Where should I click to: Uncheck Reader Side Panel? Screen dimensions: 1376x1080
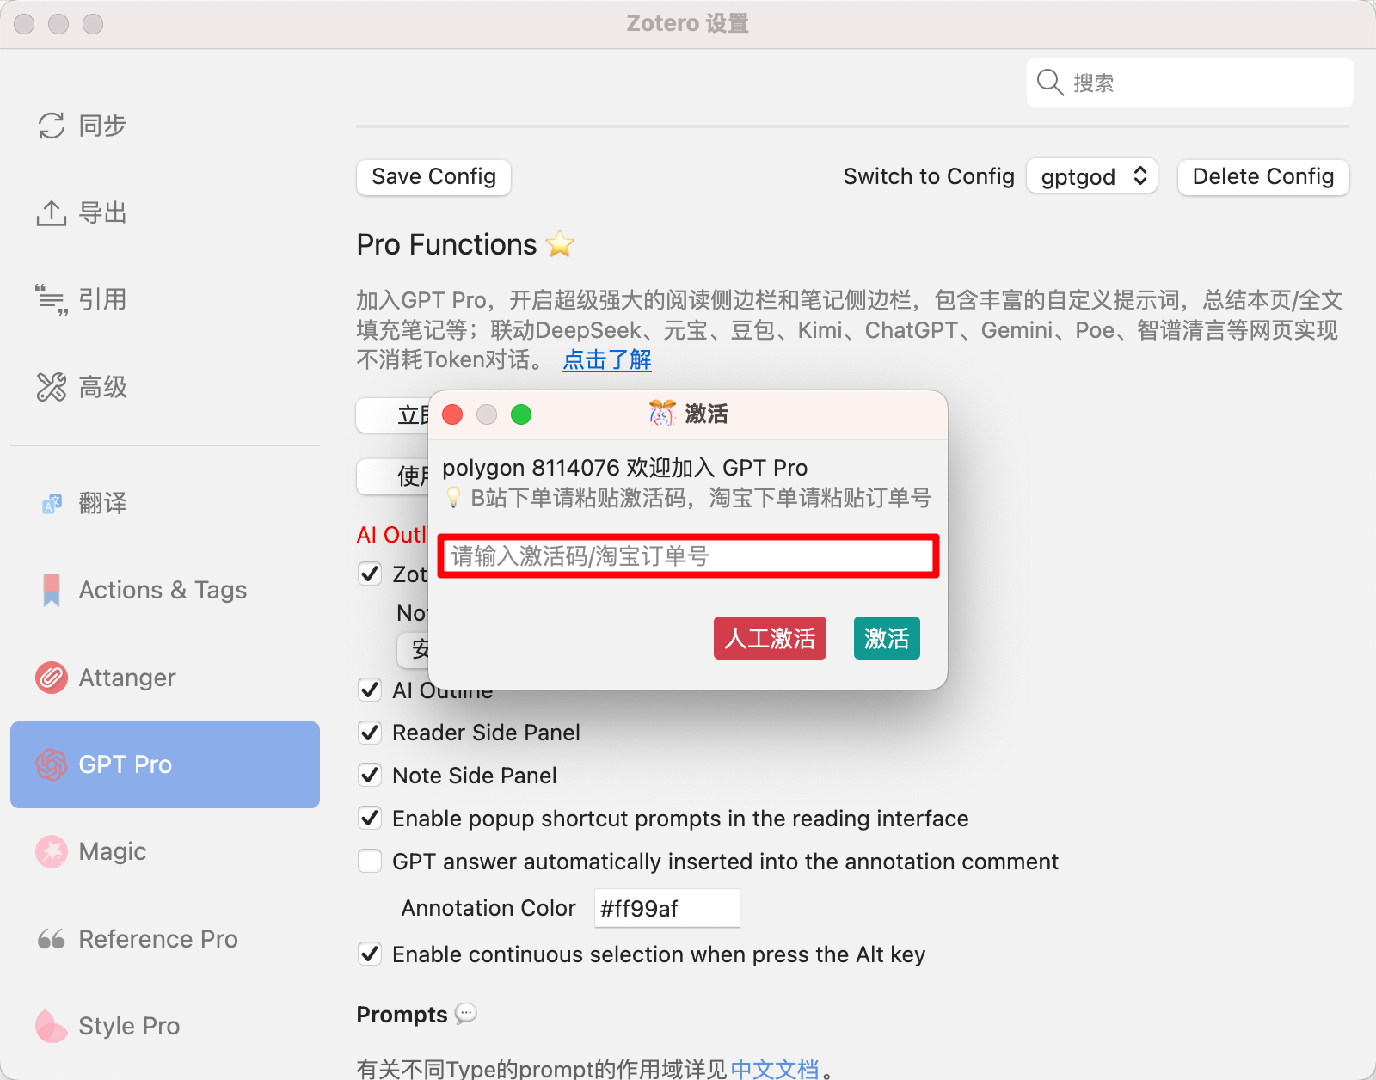coord(370,733)
